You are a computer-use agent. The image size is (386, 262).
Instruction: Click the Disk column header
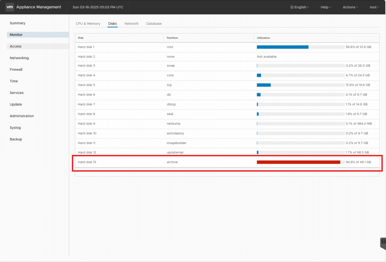[x=81, y=38]
